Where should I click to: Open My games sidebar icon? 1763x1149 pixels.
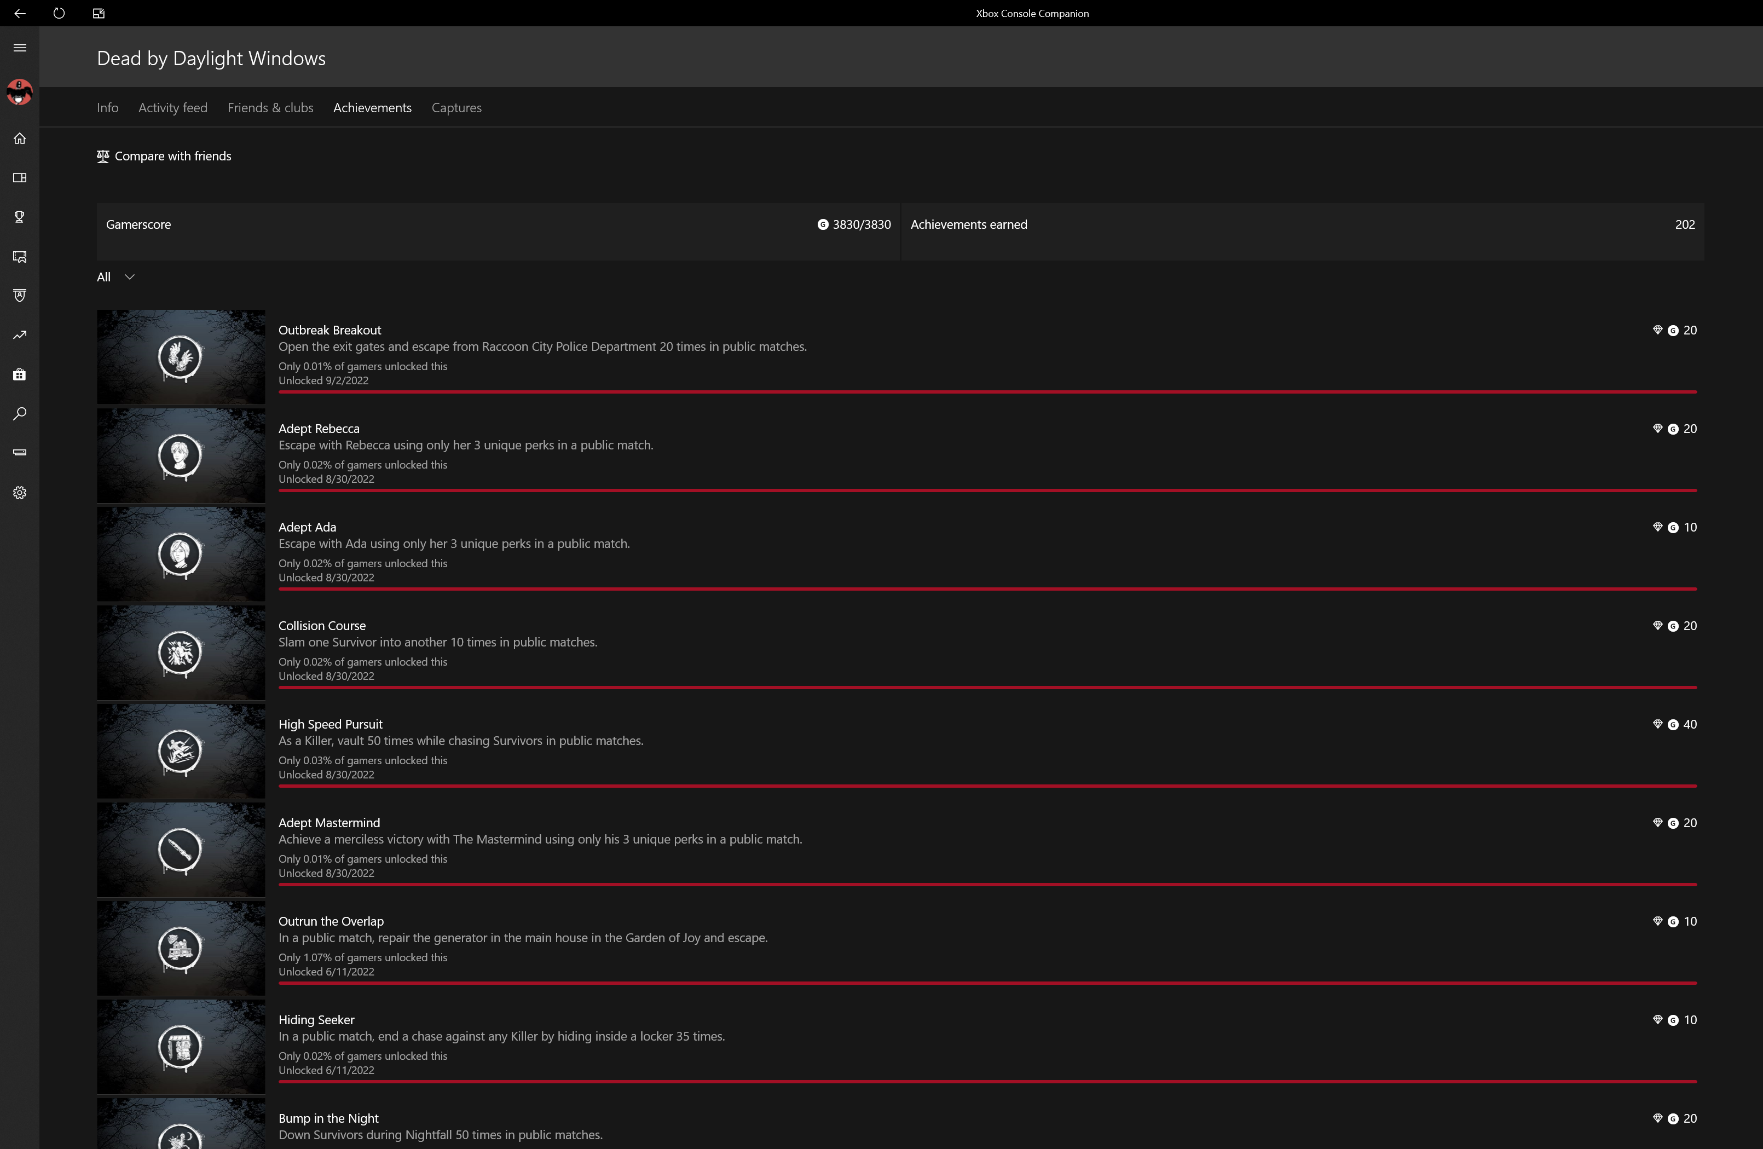(20, 178)
